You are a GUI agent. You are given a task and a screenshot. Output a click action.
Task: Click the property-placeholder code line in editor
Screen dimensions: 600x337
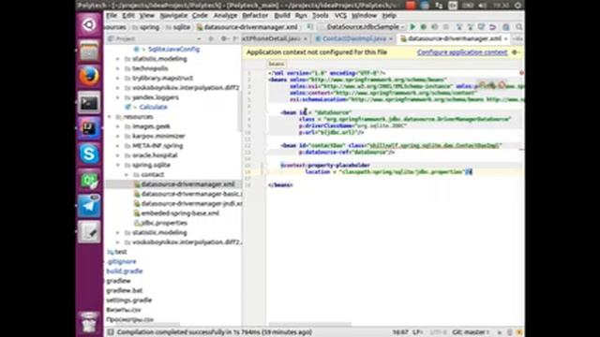(x=325, y=166)
